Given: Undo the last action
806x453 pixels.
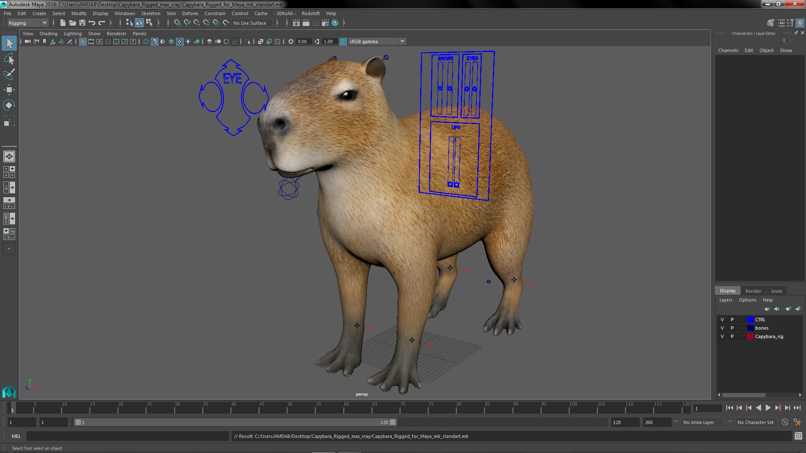Looking at the screenshot, I should tap(92, 23).
